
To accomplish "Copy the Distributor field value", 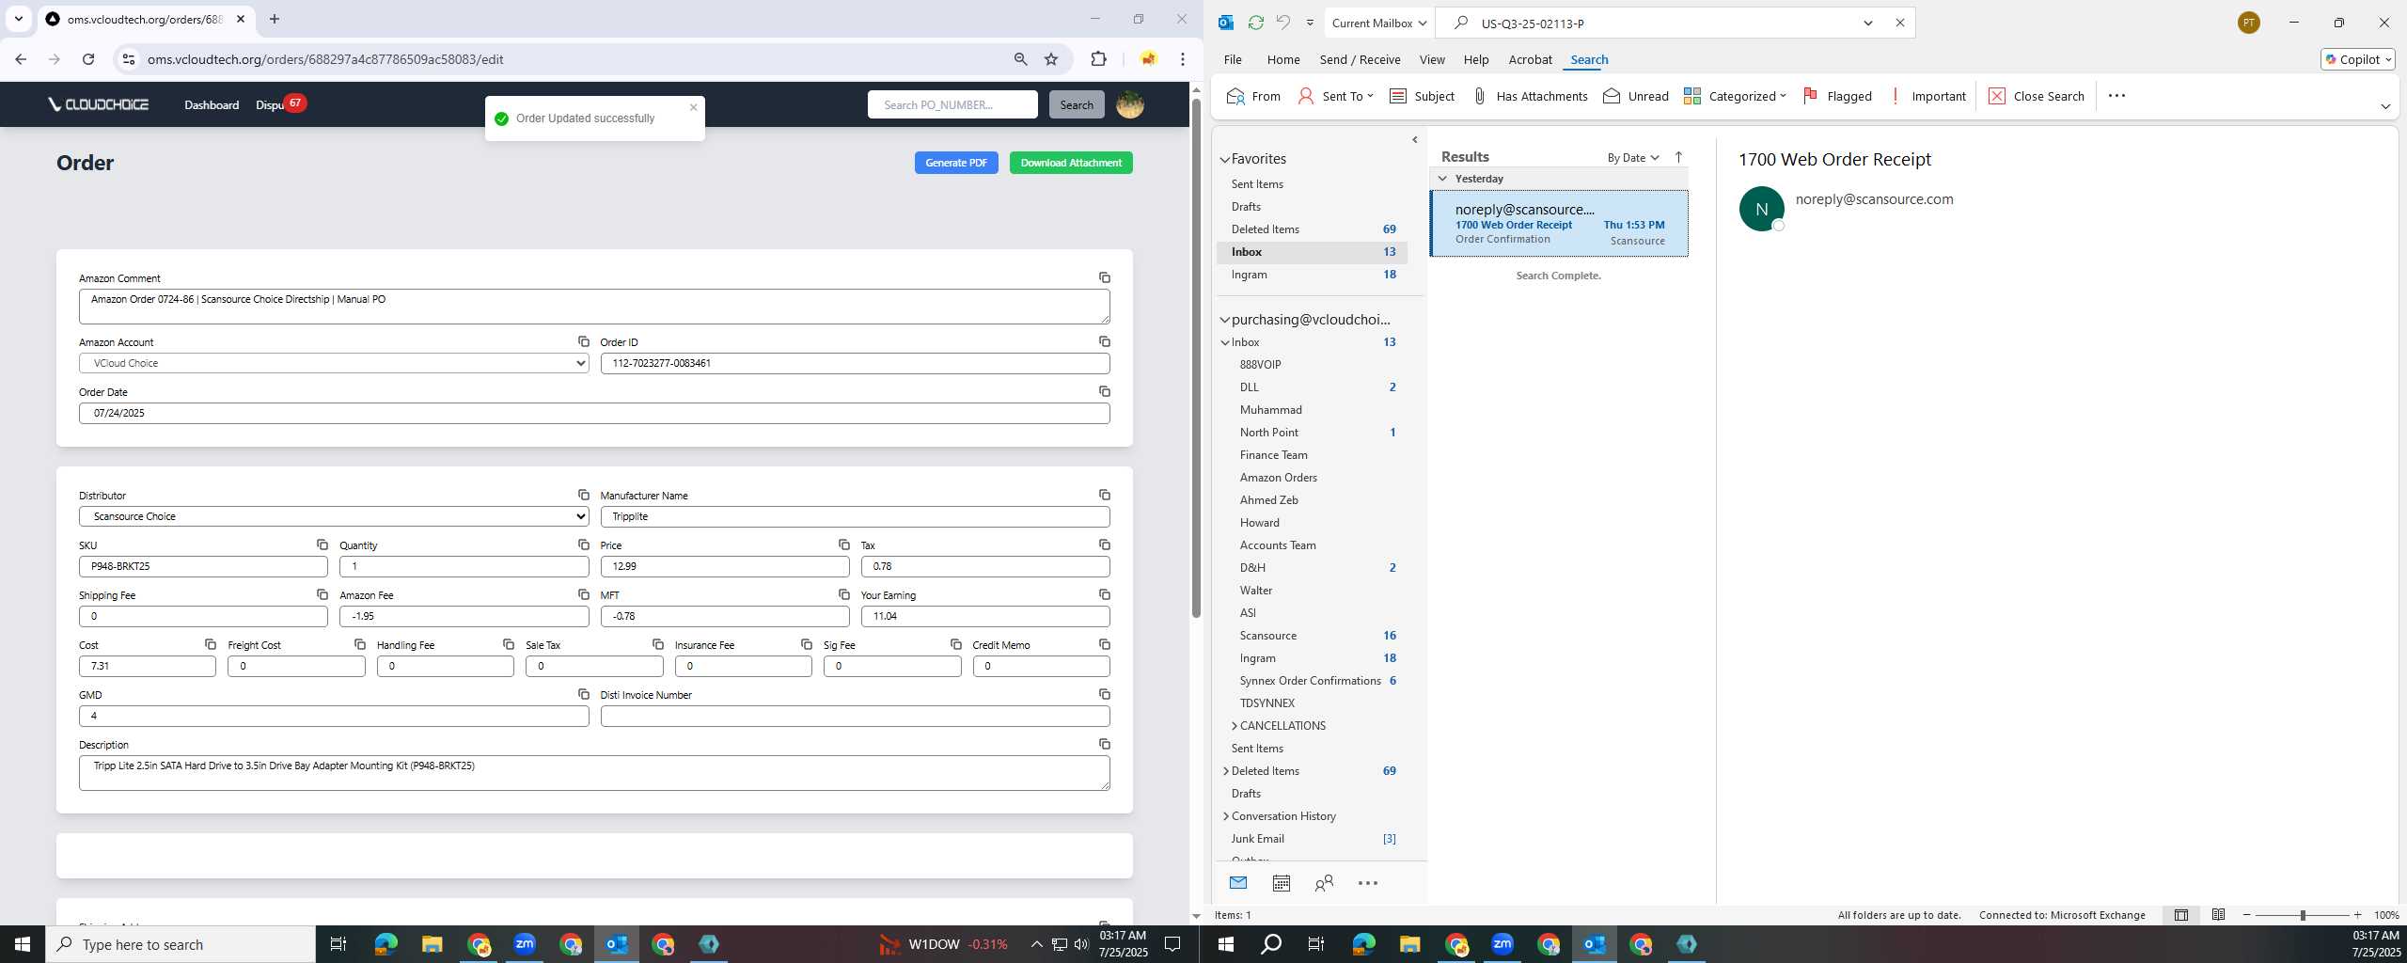I will coord(584,495).
